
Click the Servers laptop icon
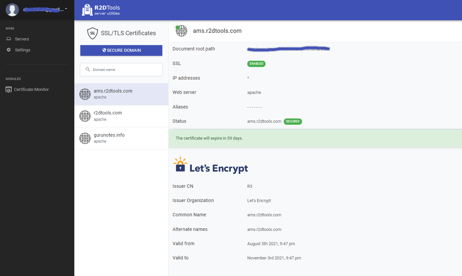[x=9, y=39]
